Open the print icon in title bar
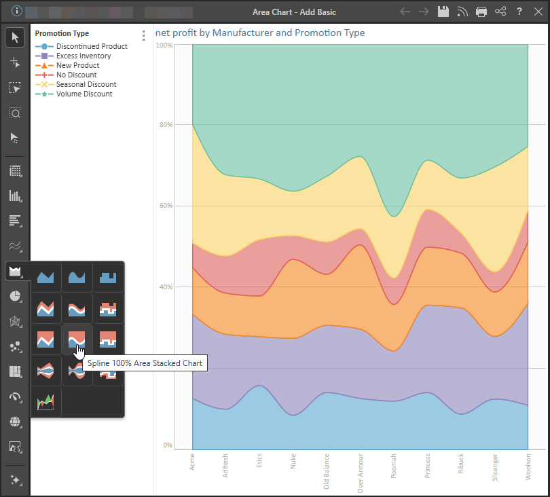Screen dimensions: 550x497 point(481,12)
